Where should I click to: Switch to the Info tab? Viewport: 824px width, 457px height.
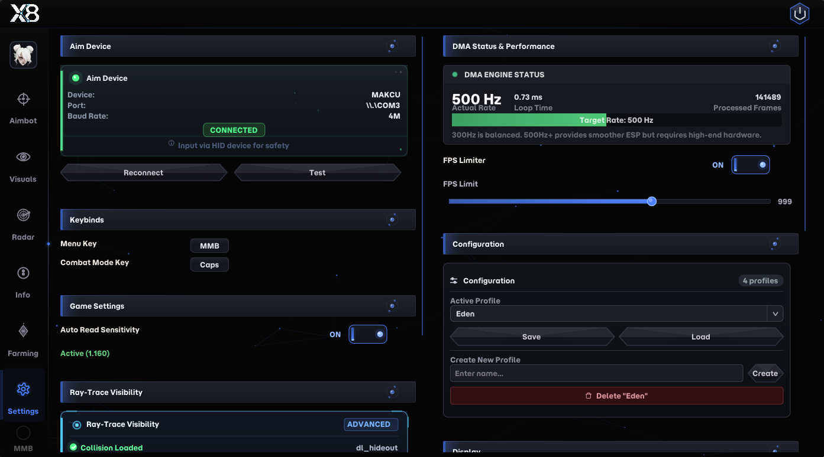(x=23, y=280)
